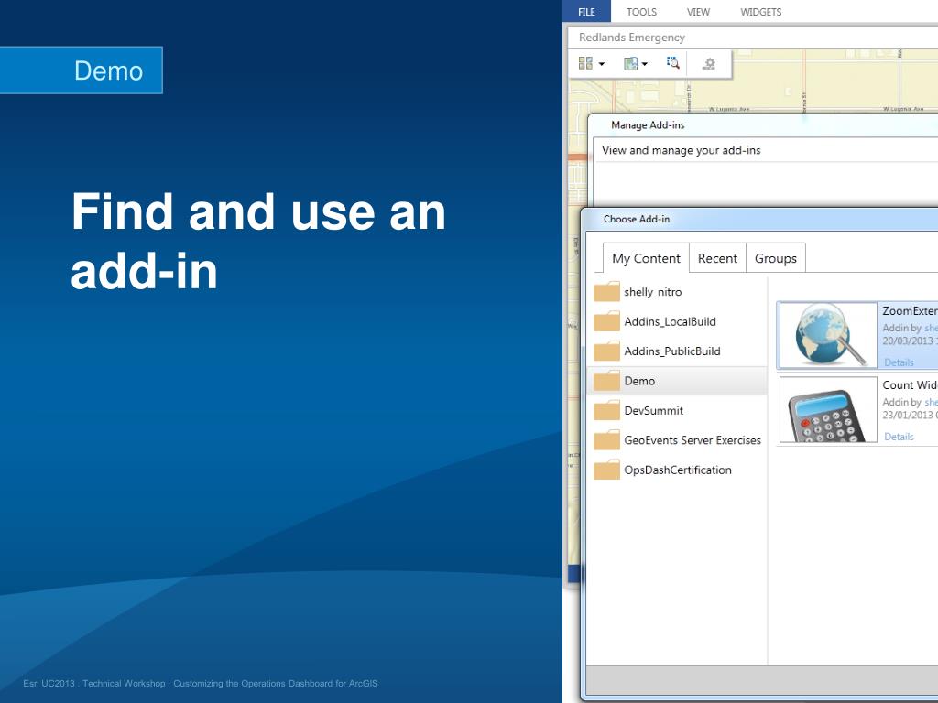
Task: Open the WIDGETS menu
Action: [760, 12]
